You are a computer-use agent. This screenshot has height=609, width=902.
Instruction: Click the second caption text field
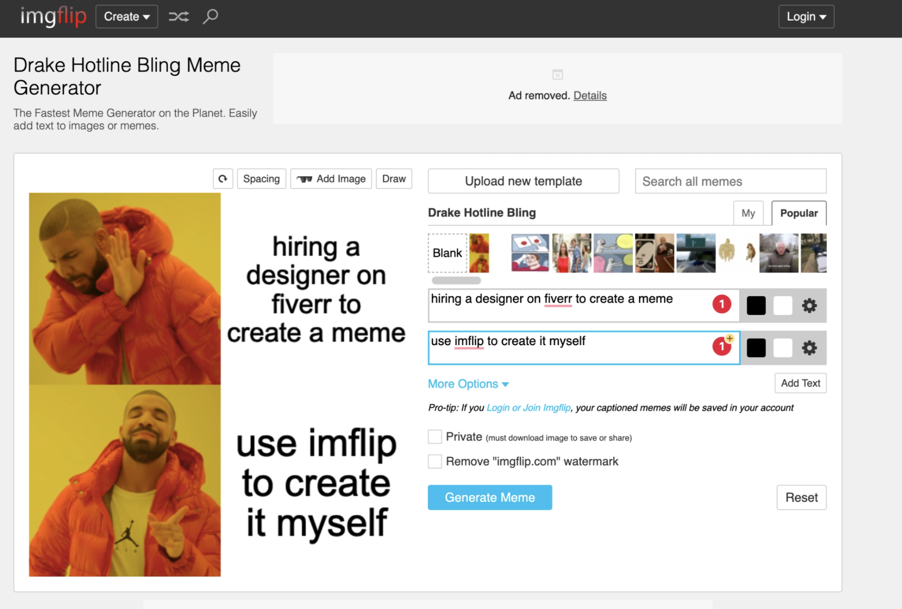point(583,348)
